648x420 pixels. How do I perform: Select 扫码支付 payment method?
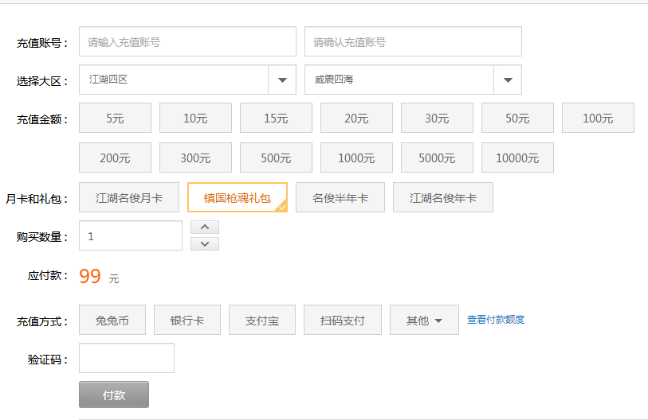(x=342, y=320)
